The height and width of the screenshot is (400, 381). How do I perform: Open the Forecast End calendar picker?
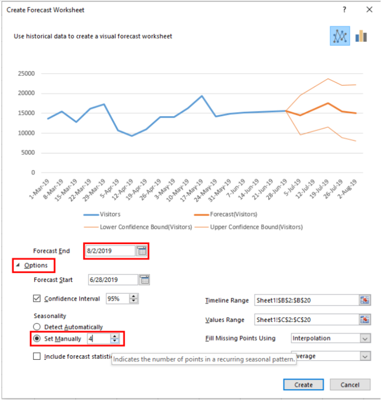click(142, 251)
